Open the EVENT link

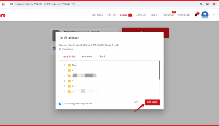point(124,15)
